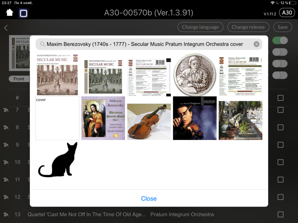Tap the rounded square icon beside home
This screenshot has height=223, width=298.
[24, 13]
